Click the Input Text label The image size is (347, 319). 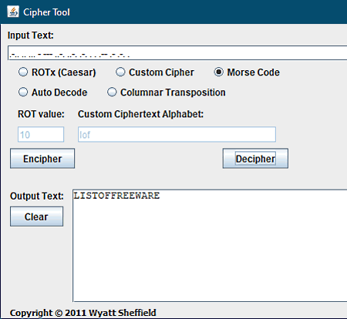pos(31,35)
